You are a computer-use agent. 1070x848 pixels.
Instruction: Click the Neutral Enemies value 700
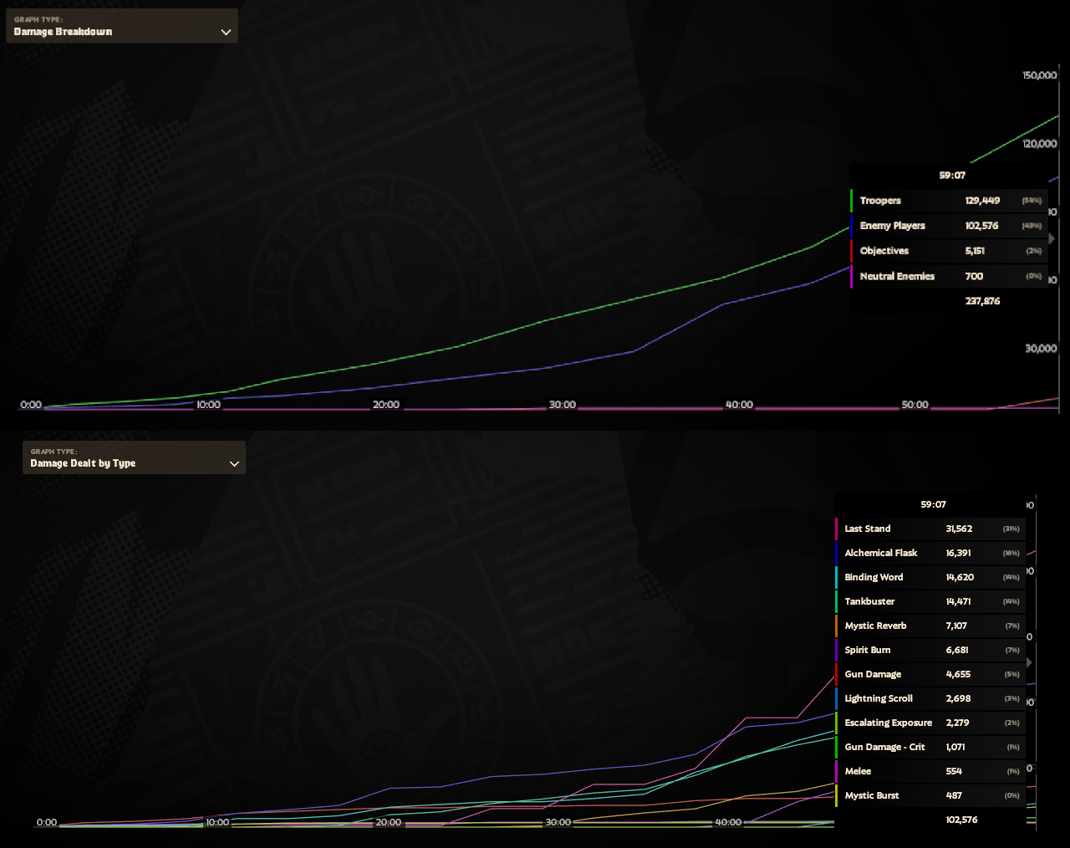pyautogui.click(x=974, y=276)
